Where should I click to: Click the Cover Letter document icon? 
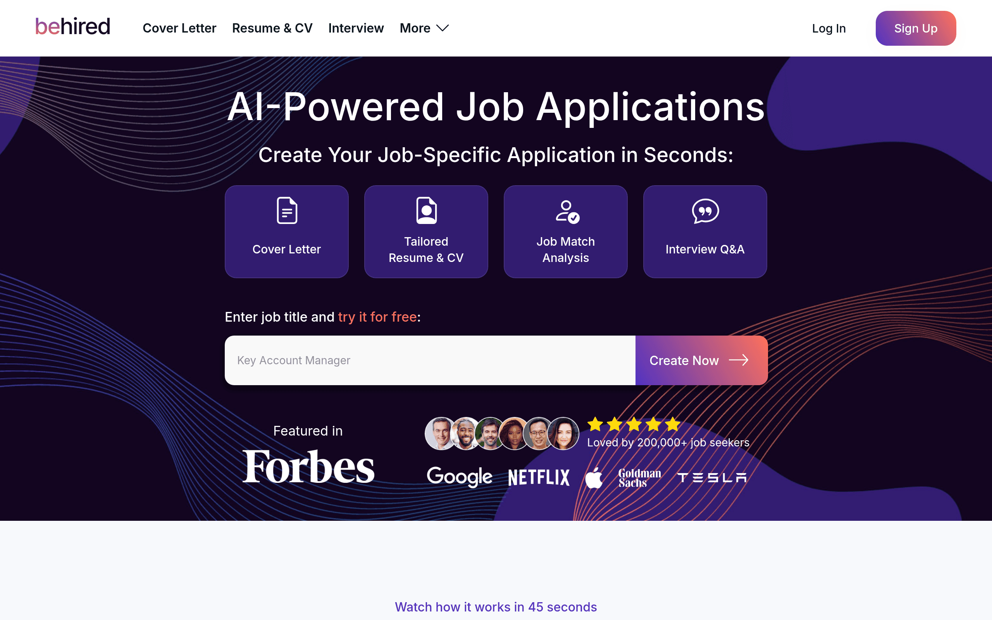[x=287, y=210]
